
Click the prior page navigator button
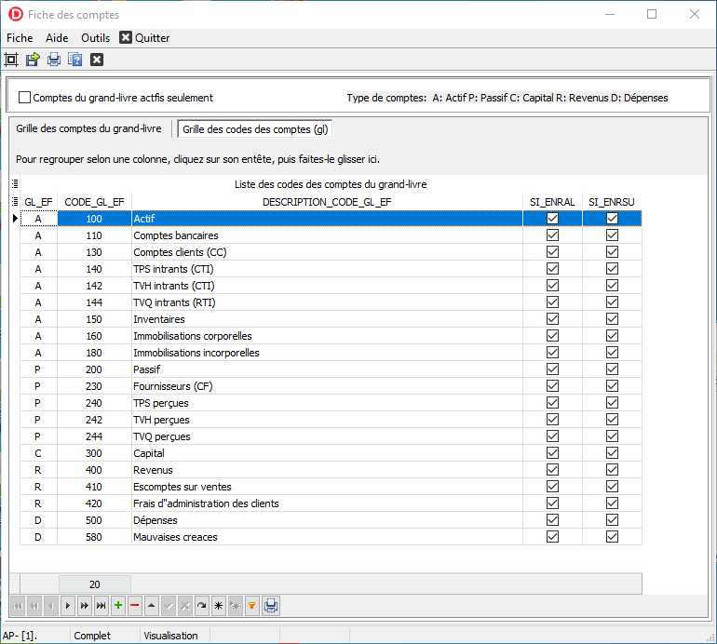(x=34, y=606)
